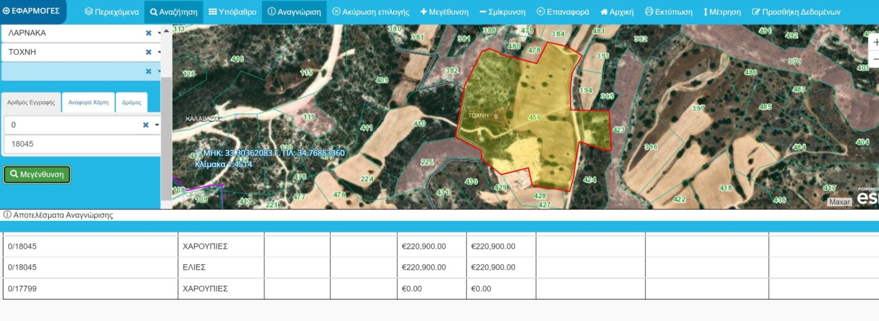Clear the ΛΑΡΝΑΚΑ district selection

point(148,33)
